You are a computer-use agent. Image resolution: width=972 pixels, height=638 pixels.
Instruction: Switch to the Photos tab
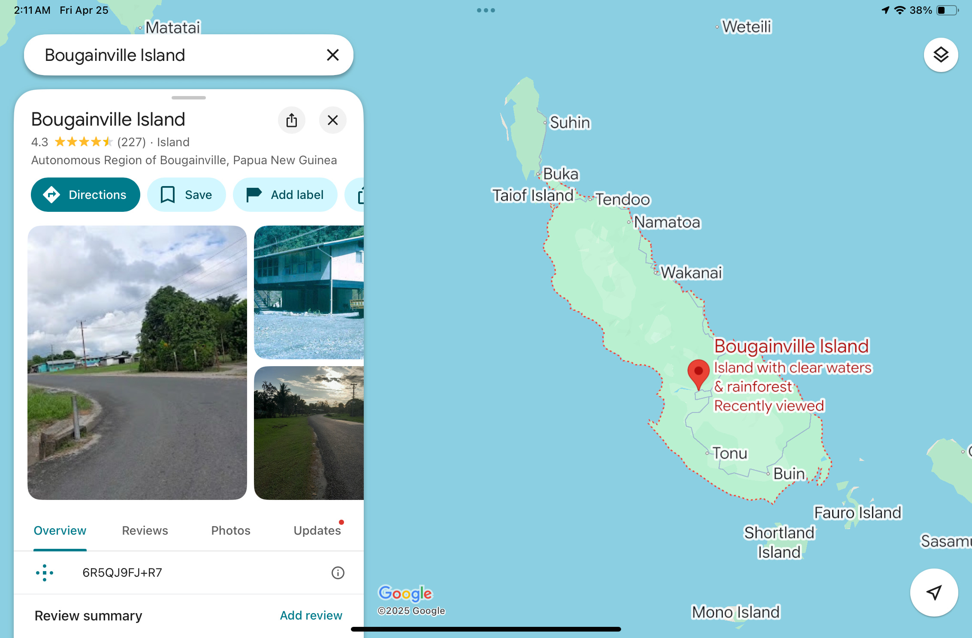231,531
